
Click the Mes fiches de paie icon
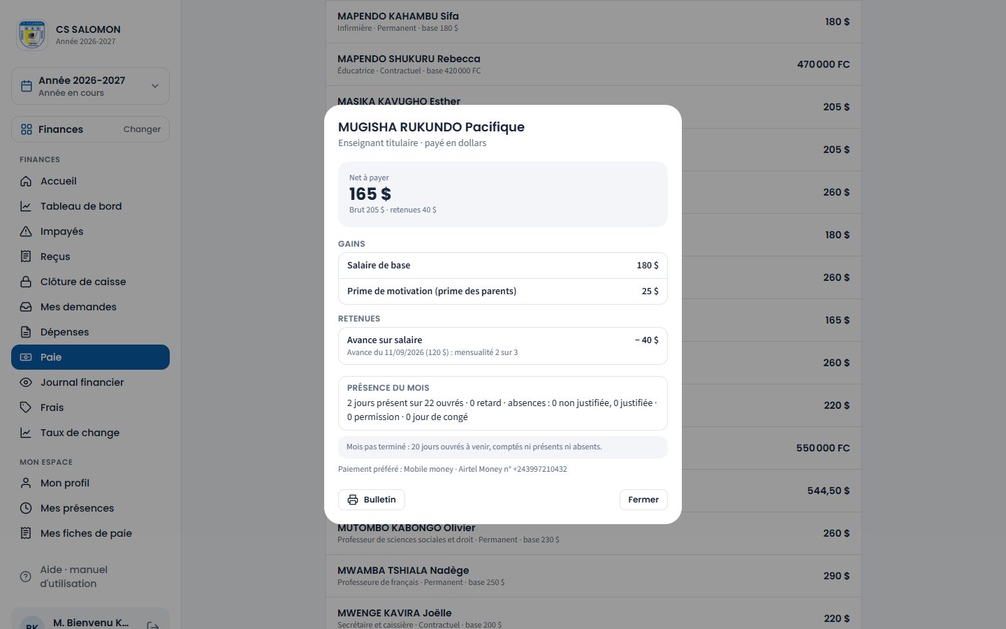pyautogui.click(x=26, y=533)
